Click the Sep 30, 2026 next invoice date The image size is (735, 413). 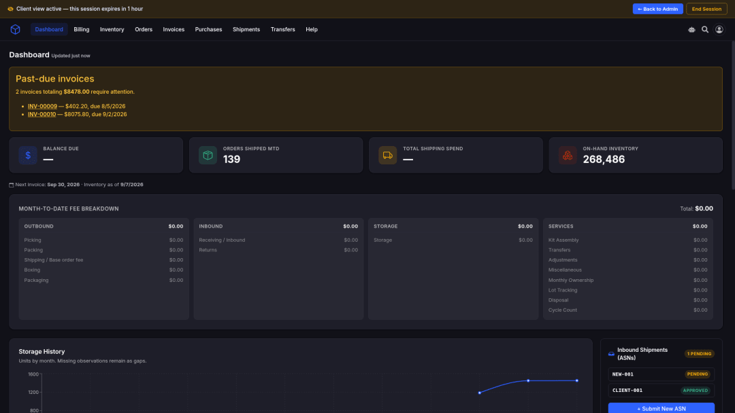pyautogui.click(x=63, y=185)
